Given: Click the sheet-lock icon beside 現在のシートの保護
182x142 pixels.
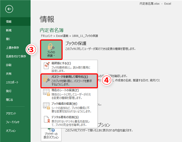Looking at the screenshot, I should pyautogui.click(x=47, y=93).
